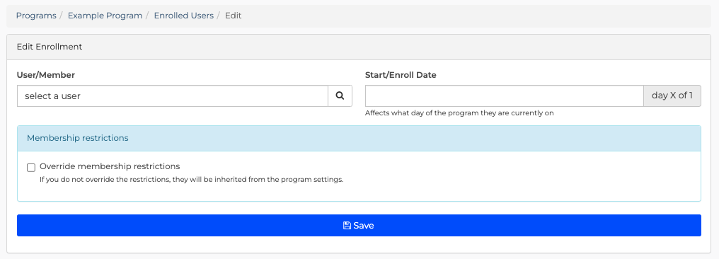Image resolution: width=719 pixels, height=259 pixels.
Task: Save the enrollment with the blue Save button
Action: pyautogui.click(x=359, y=226)
